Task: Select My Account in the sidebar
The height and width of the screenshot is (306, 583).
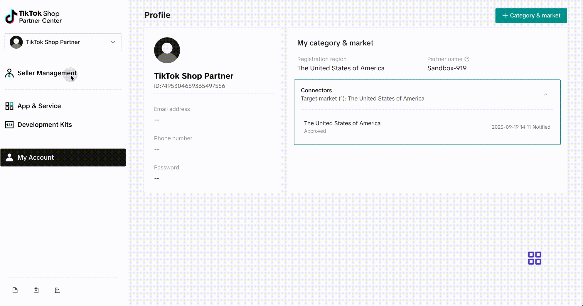Action: point(63,157)
